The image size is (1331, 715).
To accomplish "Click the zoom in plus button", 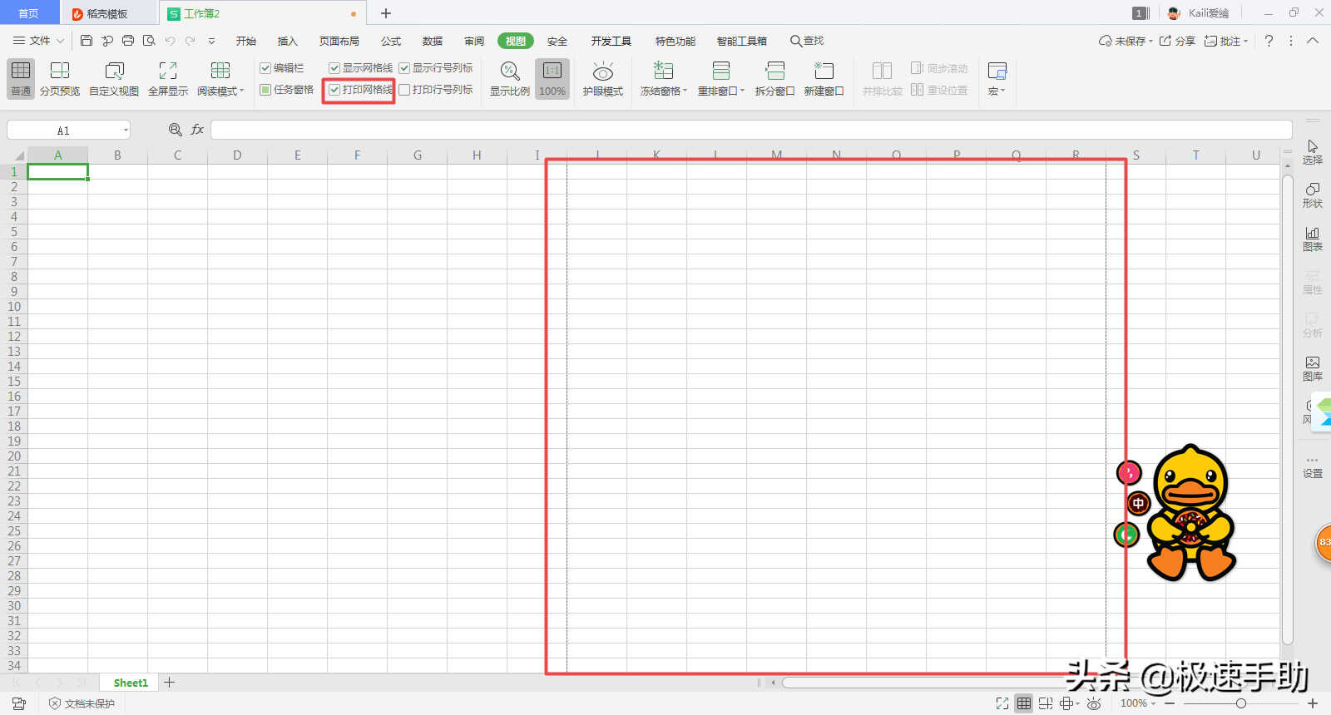I will (1313, 703).
